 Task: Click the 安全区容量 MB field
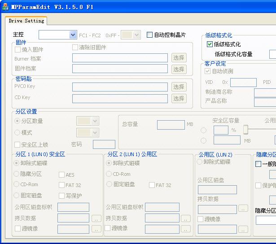click(227, 140)
